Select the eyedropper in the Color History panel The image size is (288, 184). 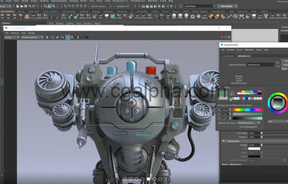click(x=232, y=93)
